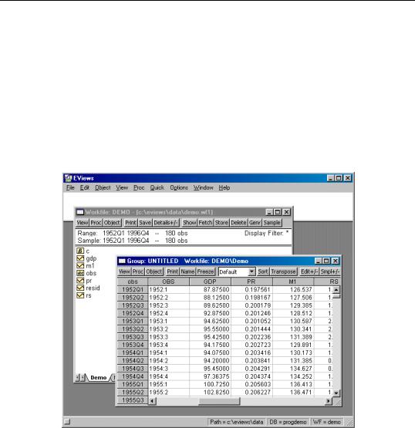The width and height of the screenshot is (415, 428).
Task: Open the Object menu
Action: [103, 188]
